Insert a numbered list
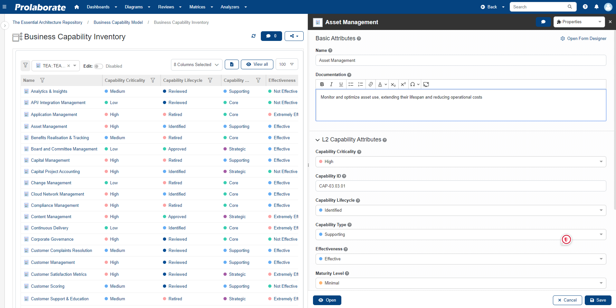616x308 pixels. (x=360, y=84)
